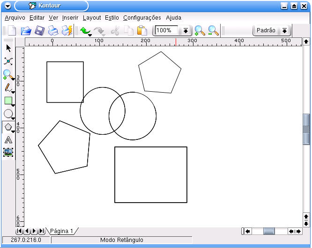Select the edit points node tool

pyautogui.click(x=8, y=61)
